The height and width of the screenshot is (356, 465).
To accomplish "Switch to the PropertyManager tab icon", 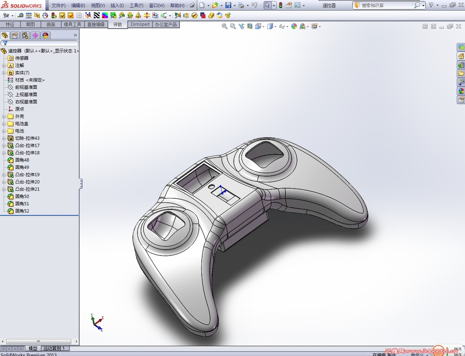I will point(15,35).
